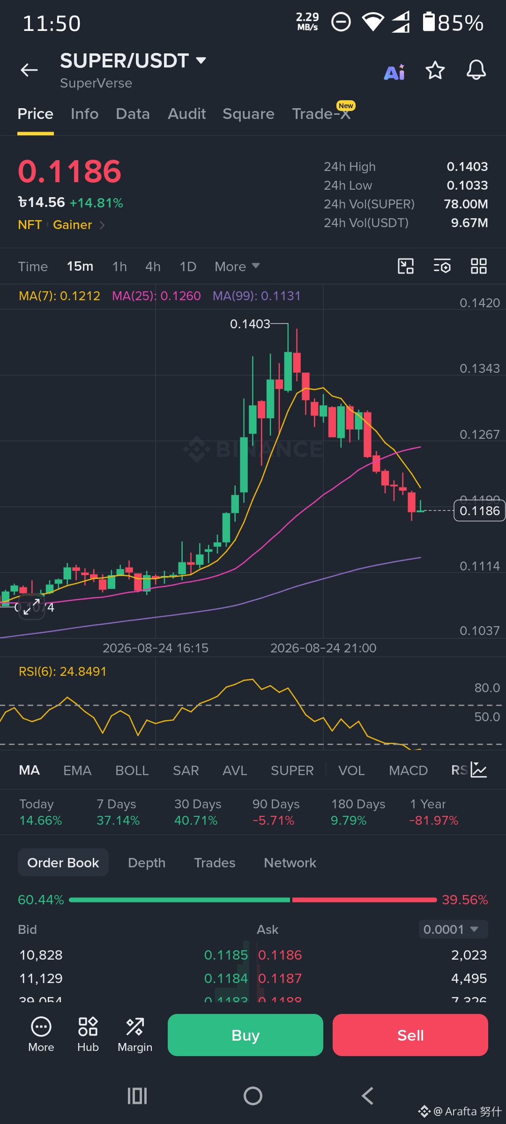
Task: Open the AI assistant icon
Action: pyautogui.click(x=394, y=72)
